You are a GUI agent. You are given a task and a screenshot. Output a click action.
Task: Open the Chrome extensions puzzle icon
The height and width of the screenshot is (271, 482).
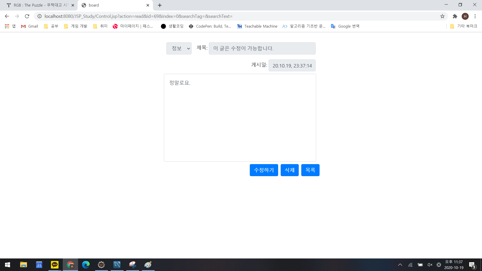[455, 16]
